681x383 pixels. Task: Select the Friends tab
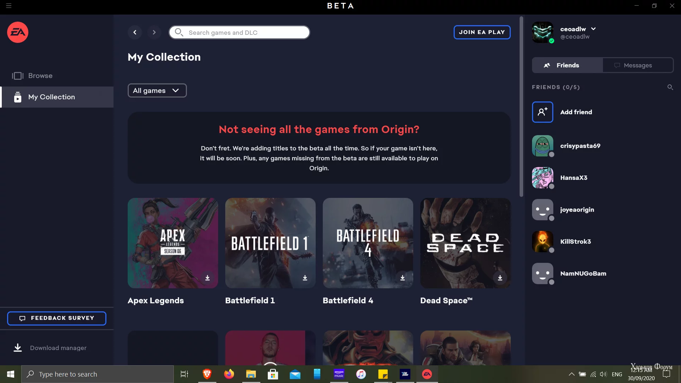(567, 65)
